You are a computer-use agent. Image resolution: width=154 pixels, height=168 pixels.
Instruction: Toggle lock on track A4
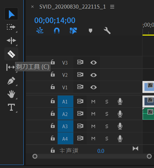click(x=53, y=138)
